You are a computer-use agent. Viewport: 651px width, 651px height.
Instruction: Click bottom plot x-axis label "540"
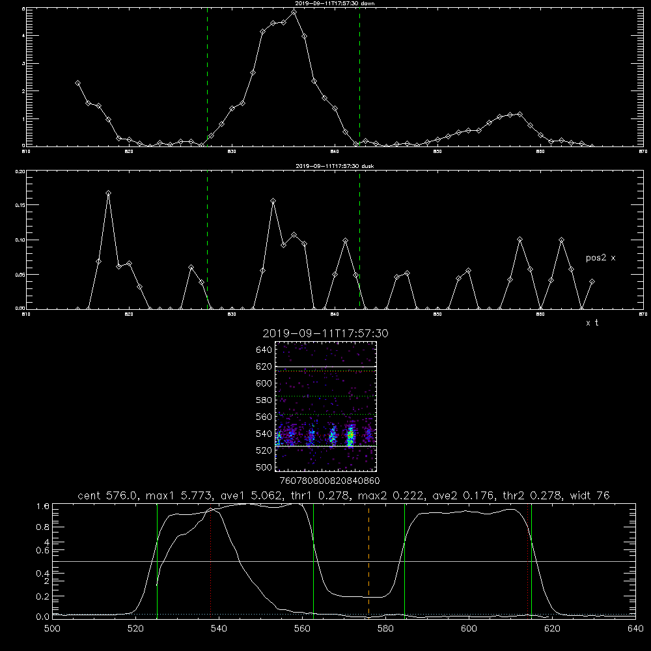[x=219, y=629]
